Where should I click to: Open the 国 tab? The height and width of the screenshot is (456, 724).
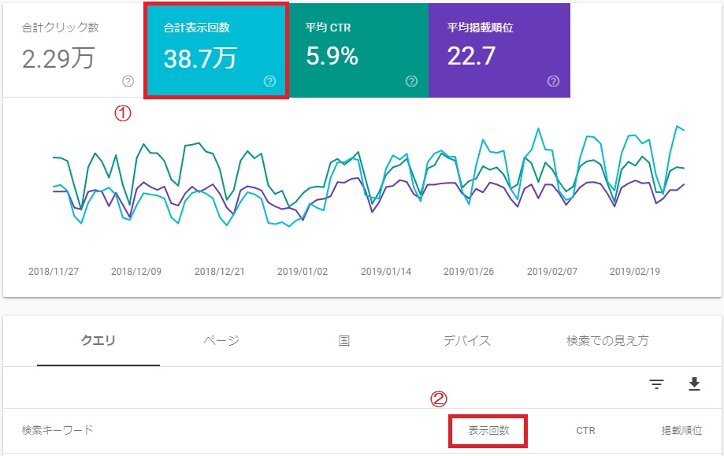point(344,341)
